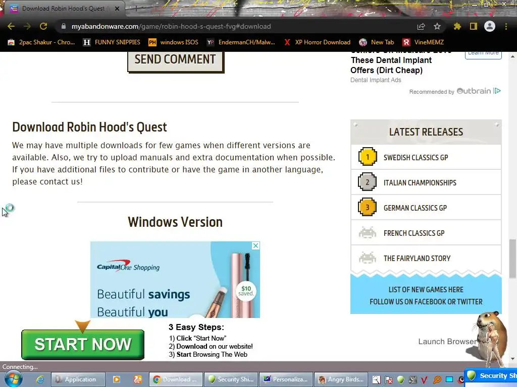Open German Classics GP release
This screenshot has height=387, width=517.
click(x=426, y=208)
